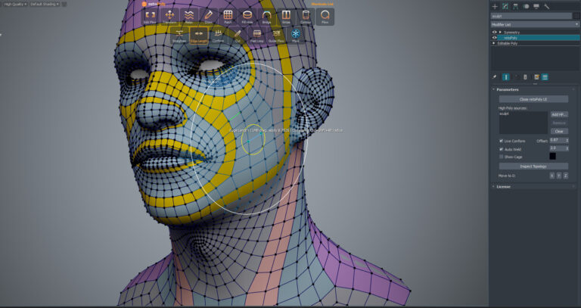Enable the Show Cage checkbox
Image resolution: width=581 pixels, height=308 pixels.
502,157
